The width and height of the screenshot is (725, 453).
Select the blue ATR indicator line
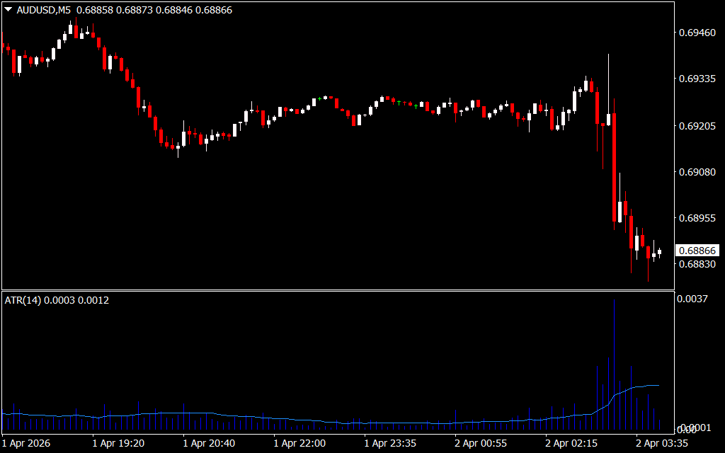[x=212, y=413]
